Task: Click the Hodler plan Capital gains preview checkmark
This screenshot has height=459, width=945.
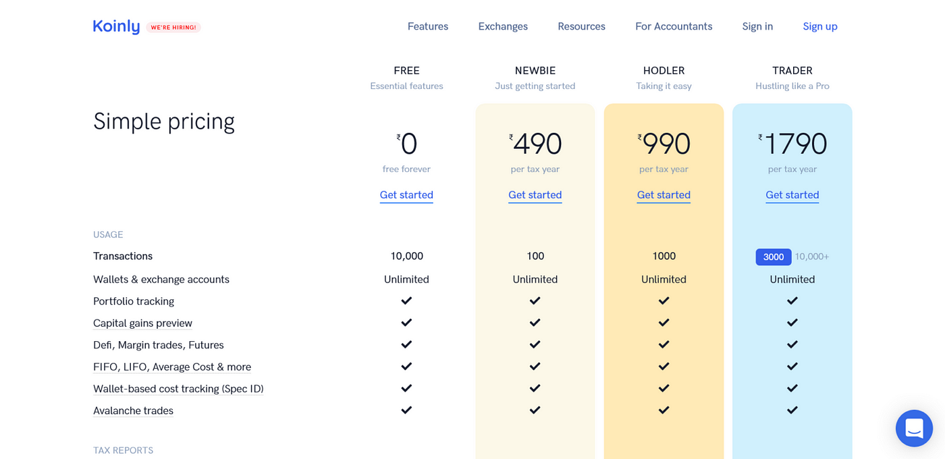Action: point(664,323)
